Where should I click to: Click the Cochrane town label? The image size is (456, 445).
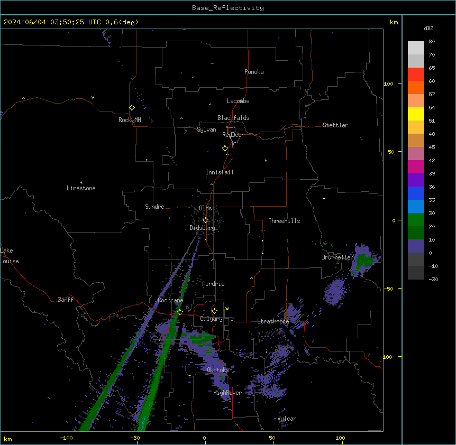[170, 300]
